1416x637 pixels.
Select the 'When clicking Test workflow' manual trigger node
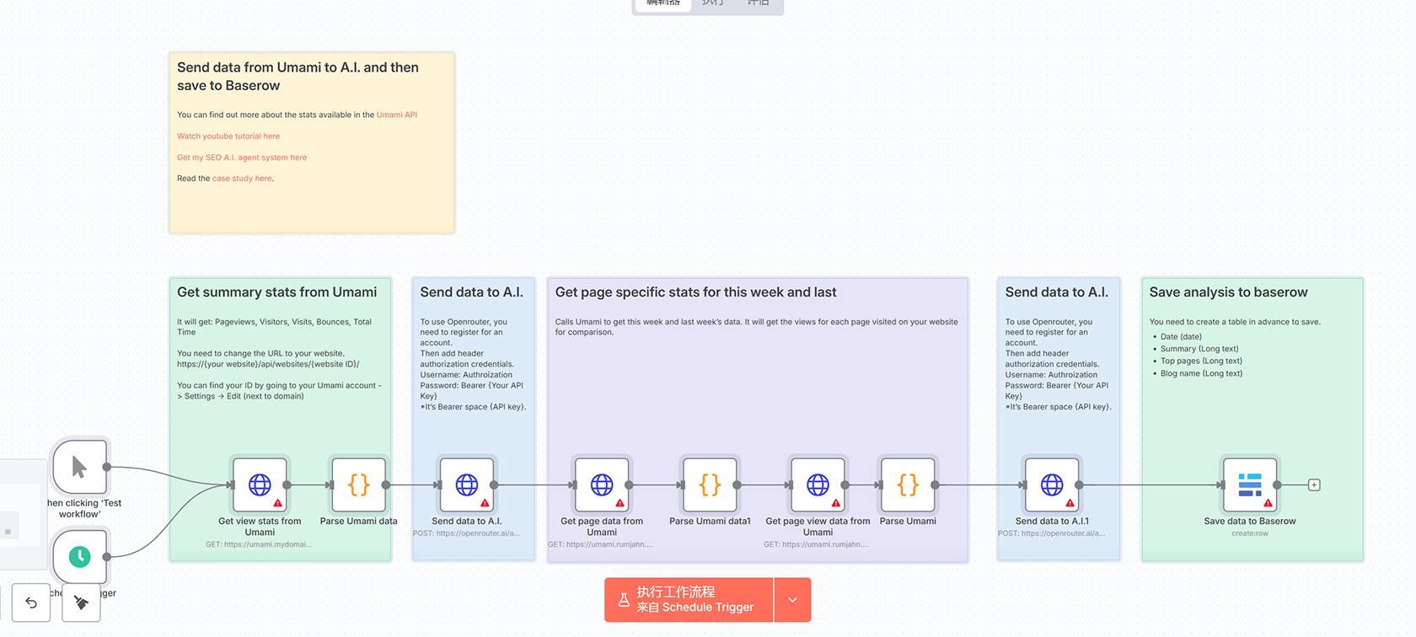(x=79, y=467)
